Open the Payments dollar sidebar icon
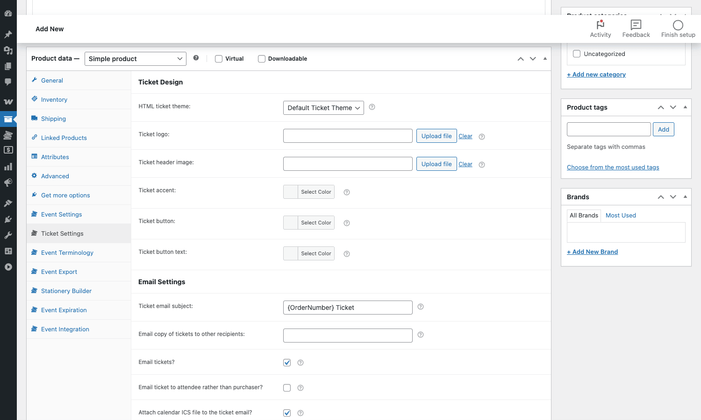 click(x=8, y=150)
